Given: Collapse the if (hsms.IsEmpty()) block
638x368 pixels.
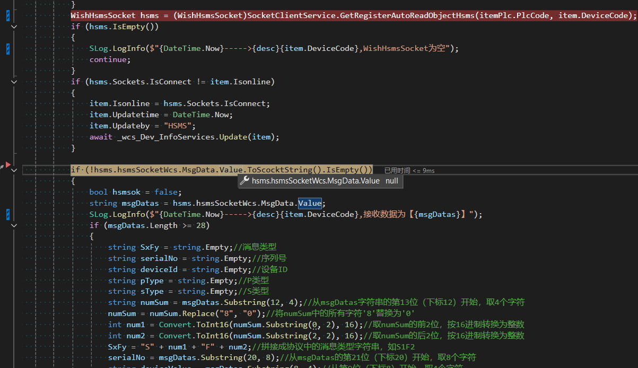Looking at the screenshot, I should (14, 26).
